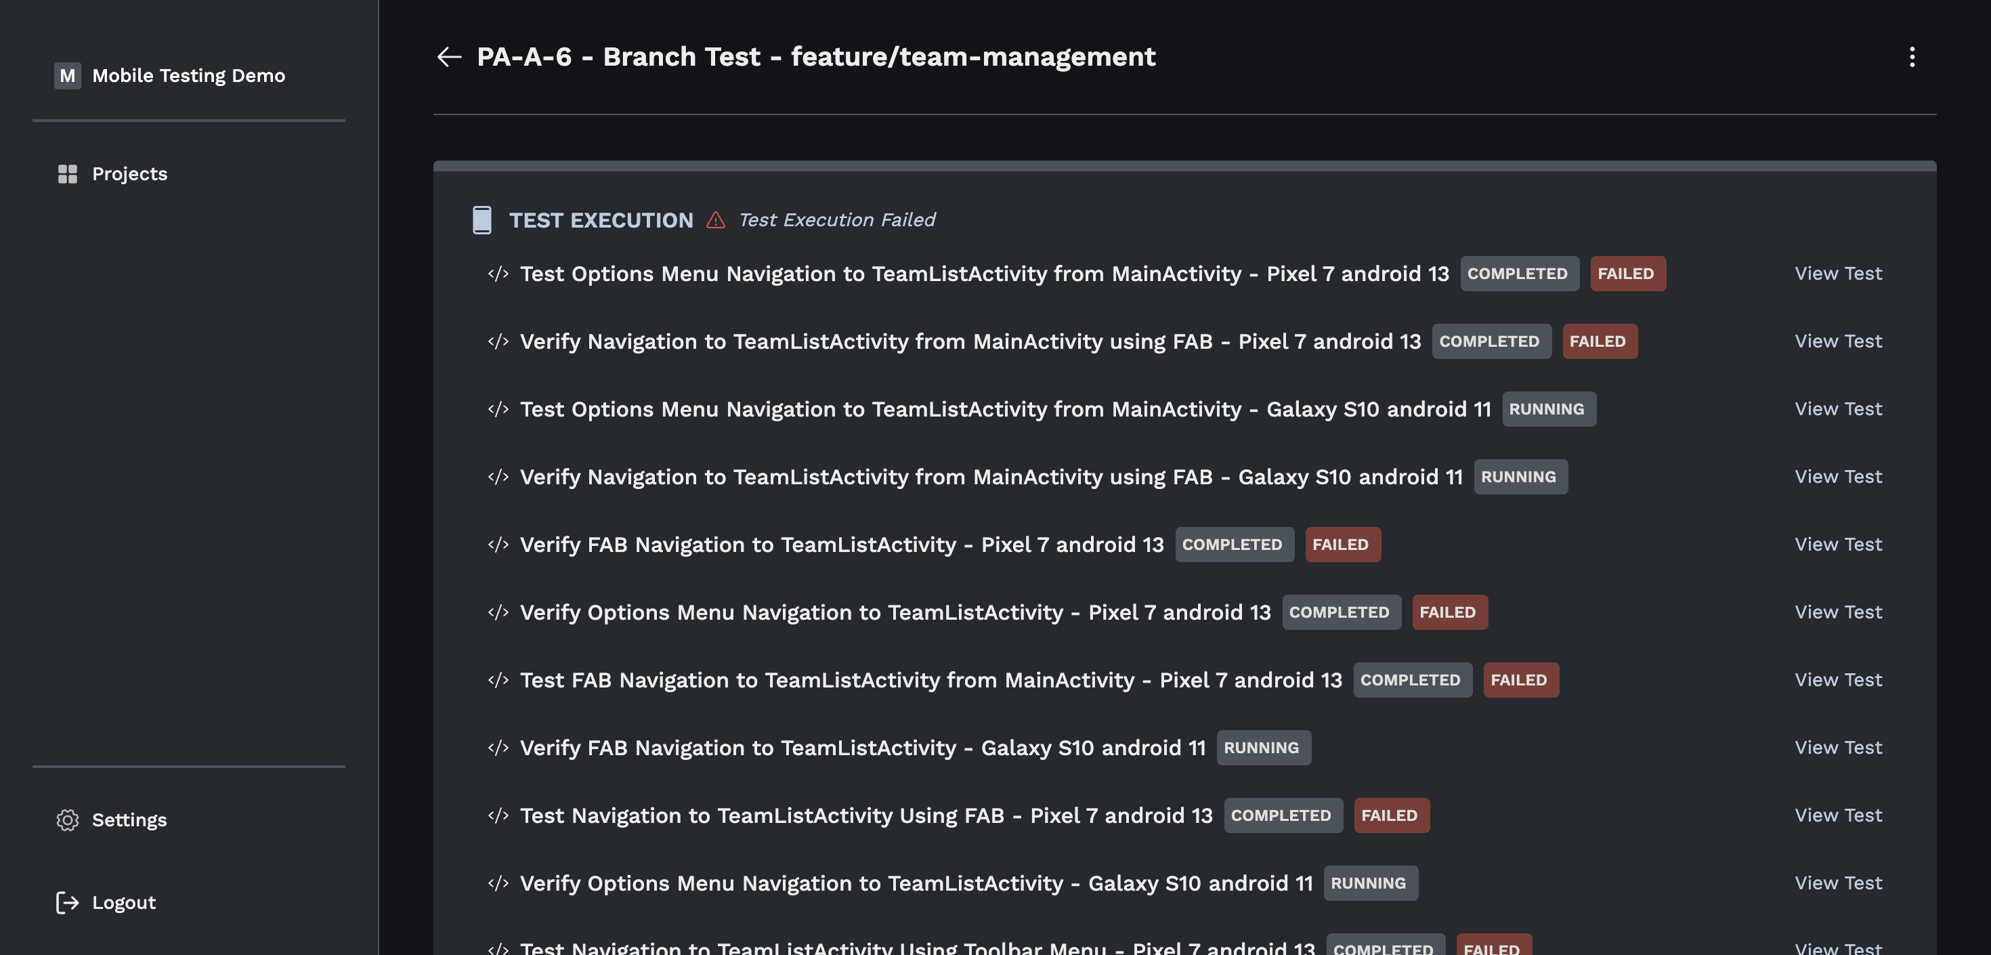View Test for Verify Options Menu Galaxy S10

click(x=1838, y=883)
